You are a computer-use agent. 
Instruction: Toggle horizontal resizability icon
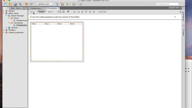[x=100, y=12]
